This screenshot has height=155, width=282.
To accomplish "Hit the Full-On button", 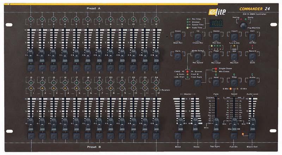I will [x=234, y=136].
